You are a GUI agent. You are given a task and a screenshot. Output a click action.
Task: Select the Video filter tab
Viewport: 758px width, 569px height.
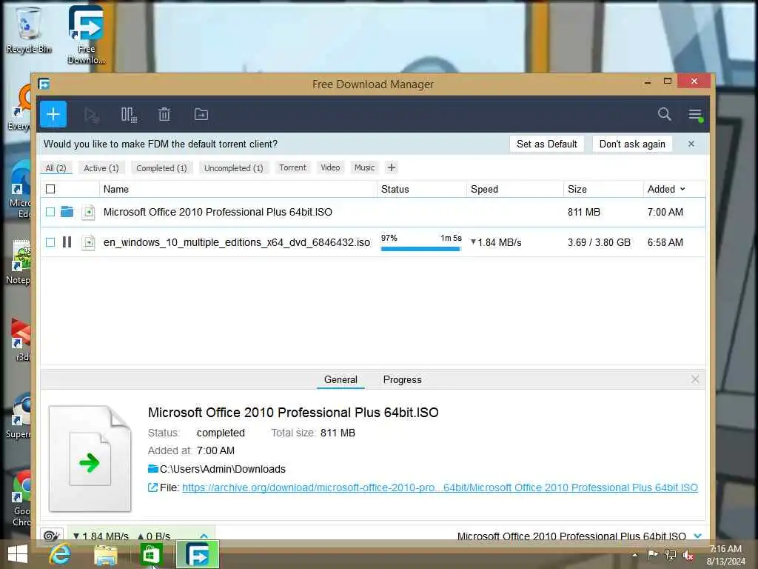pyautogui.click(x=330, y=167)
